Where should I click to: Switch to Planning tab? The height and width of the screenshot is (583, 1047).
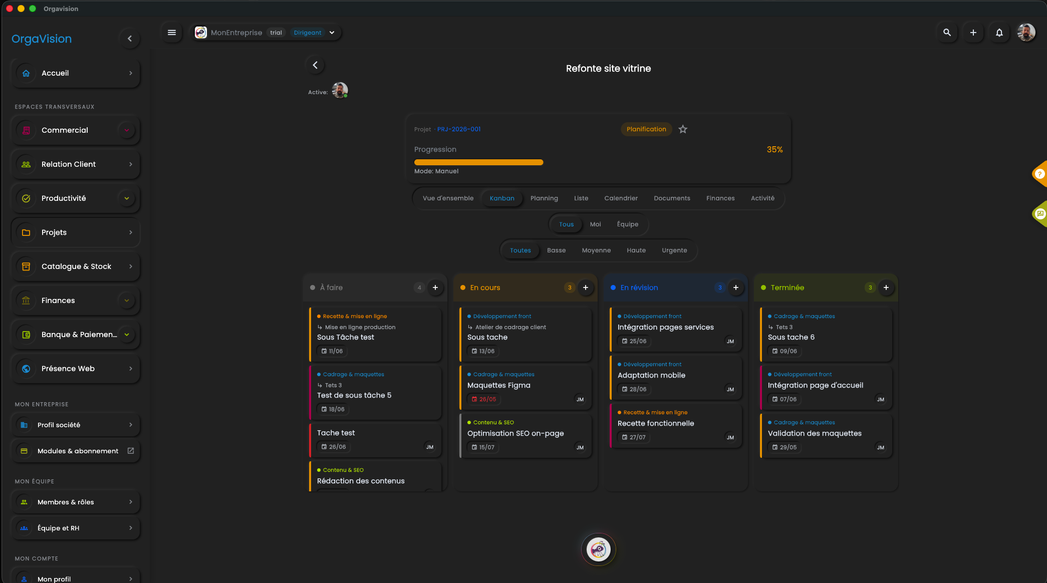click(544, 198)
